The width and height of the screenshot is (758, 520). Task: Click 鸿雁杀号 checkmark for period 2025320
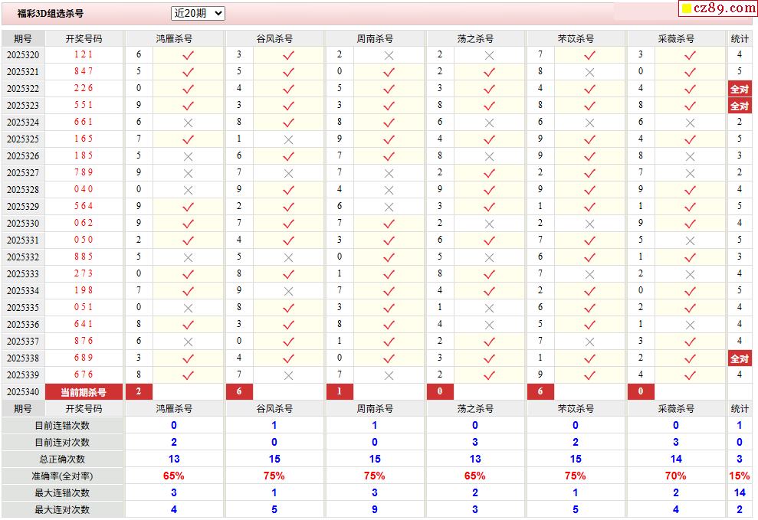click(188, 55)
